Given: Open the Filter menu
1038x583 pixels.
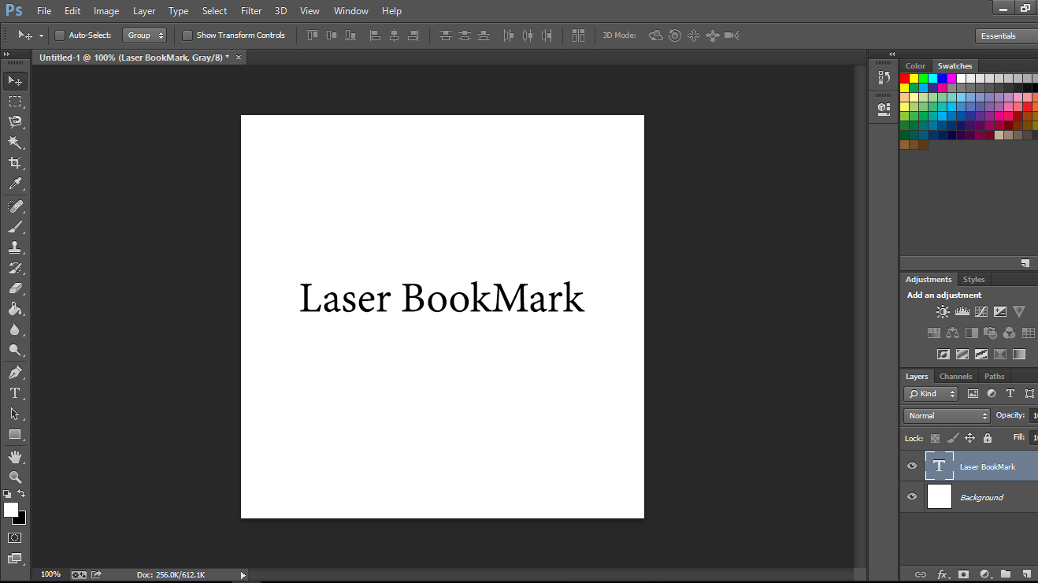Looking at the screenshot, I should pos(251,11).
